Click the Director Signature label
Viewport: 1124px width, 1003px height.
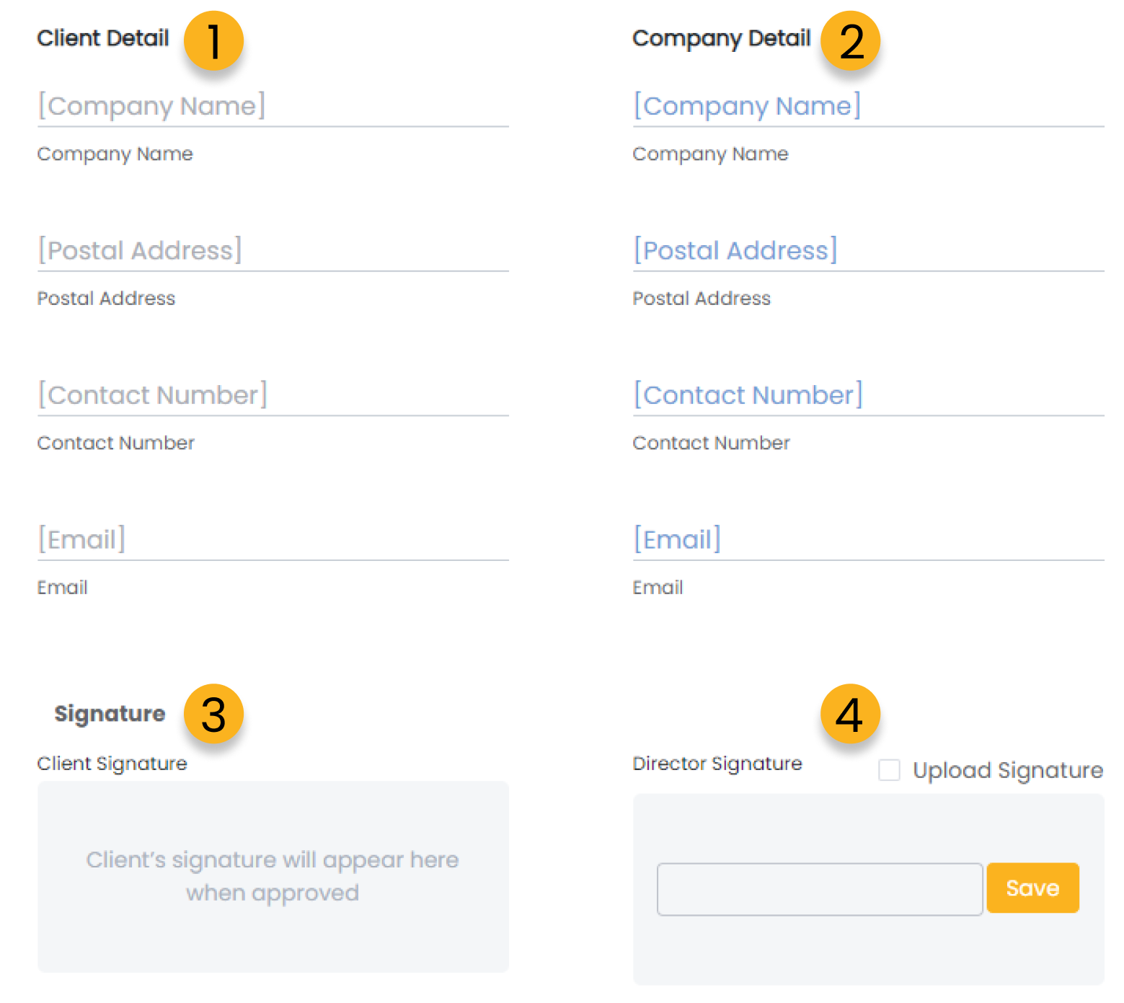717,764
